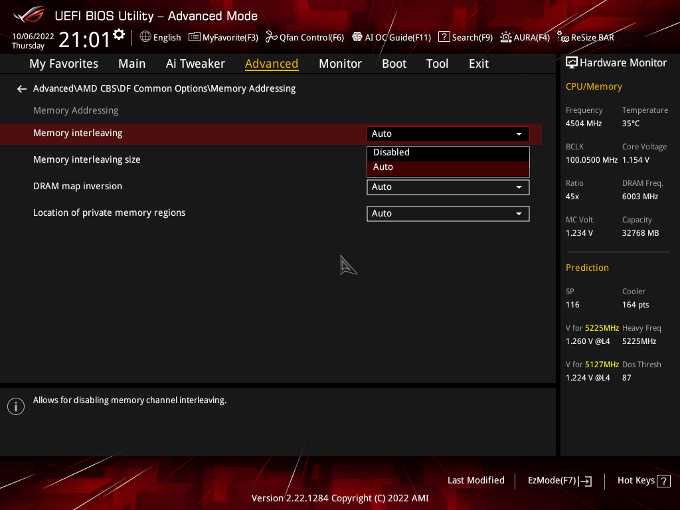Switch to the Ai Tweaker tab
The width and height of the screenshot is (680, 510).
(195, 64)
